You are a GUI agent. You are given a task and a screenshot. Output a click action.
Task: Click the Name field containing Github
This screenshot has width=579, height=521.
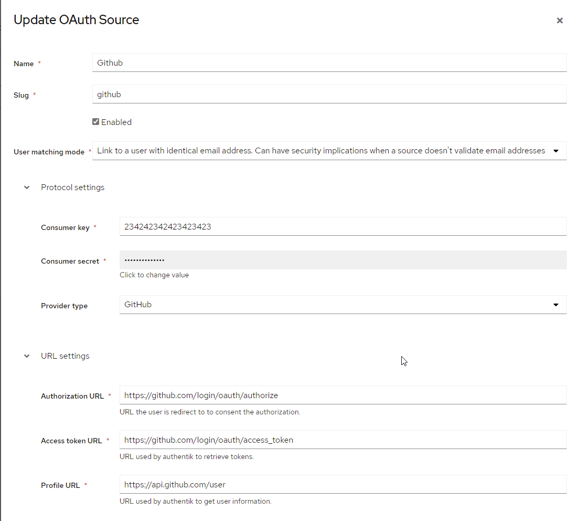(329, 62)
